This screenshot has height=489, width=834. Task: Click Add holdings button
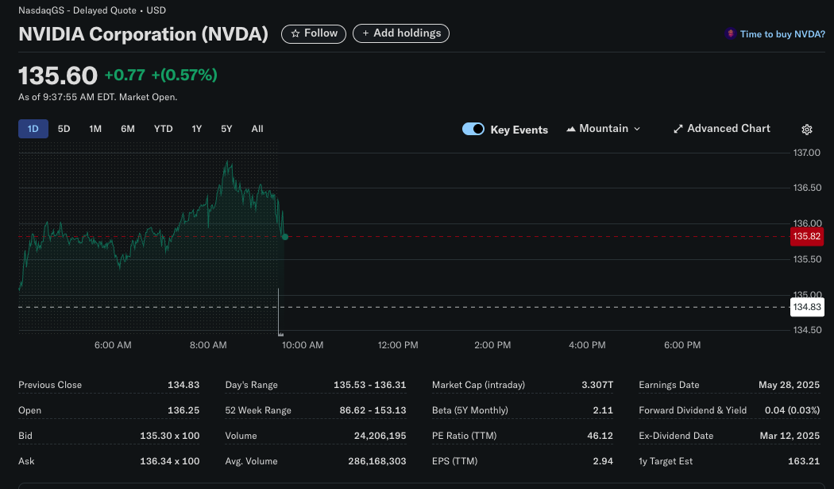coord(401,33)
